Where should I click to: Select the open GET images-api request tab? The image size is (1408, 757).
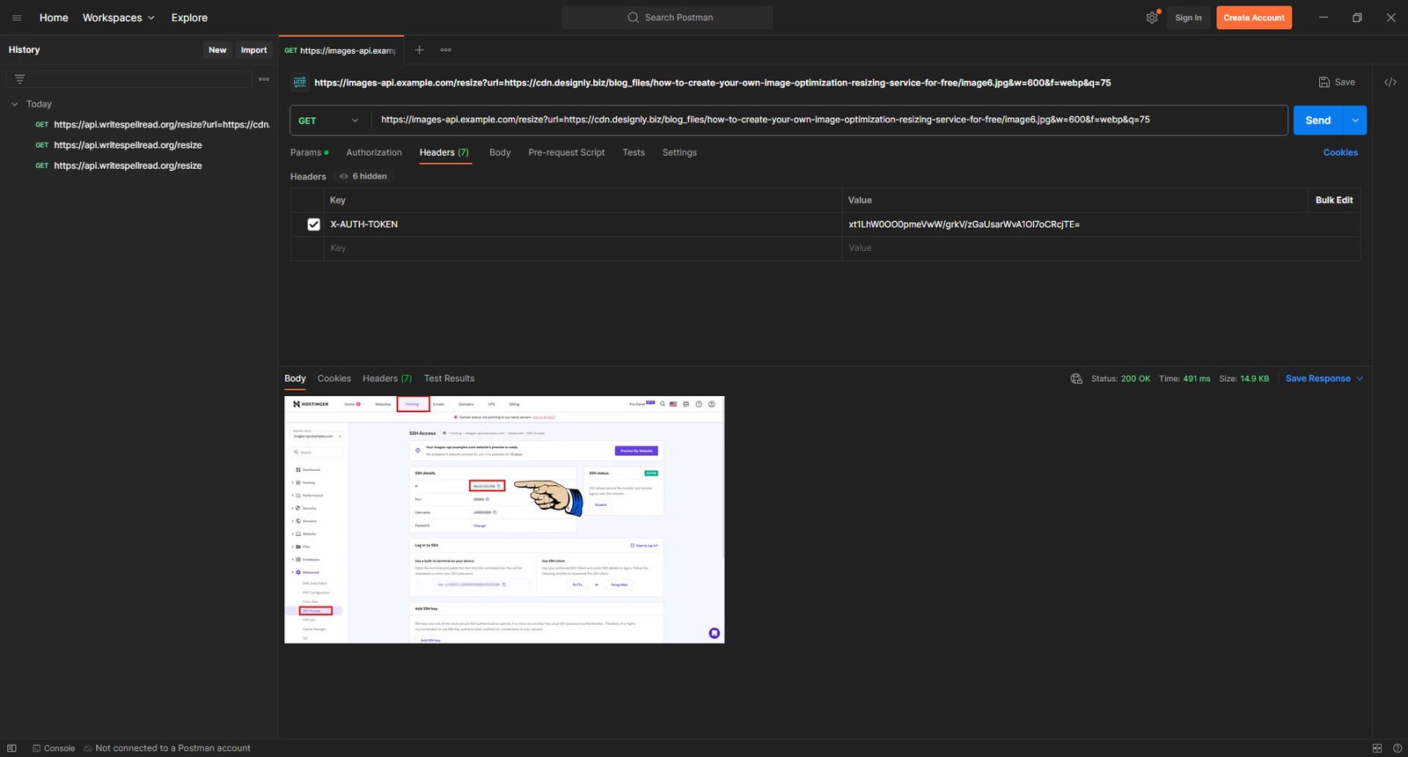(341, 50)
